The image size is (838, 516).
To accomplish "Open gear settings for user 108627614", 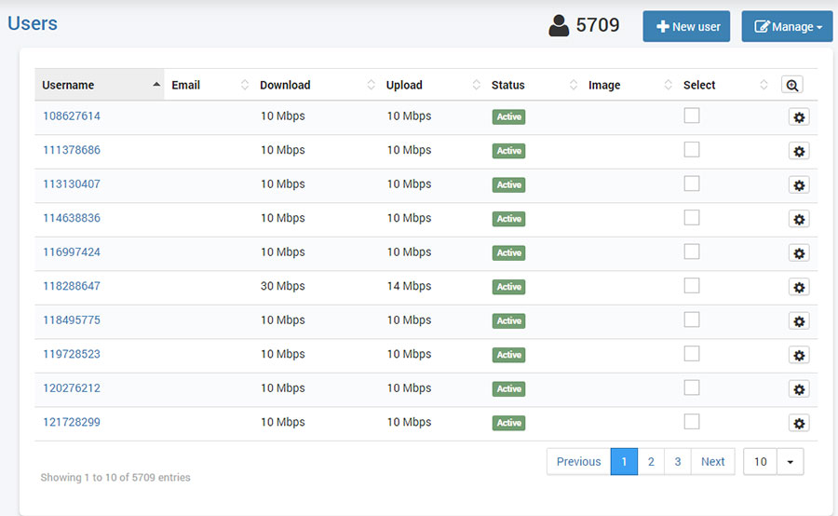I will click(x=798, y=116).
